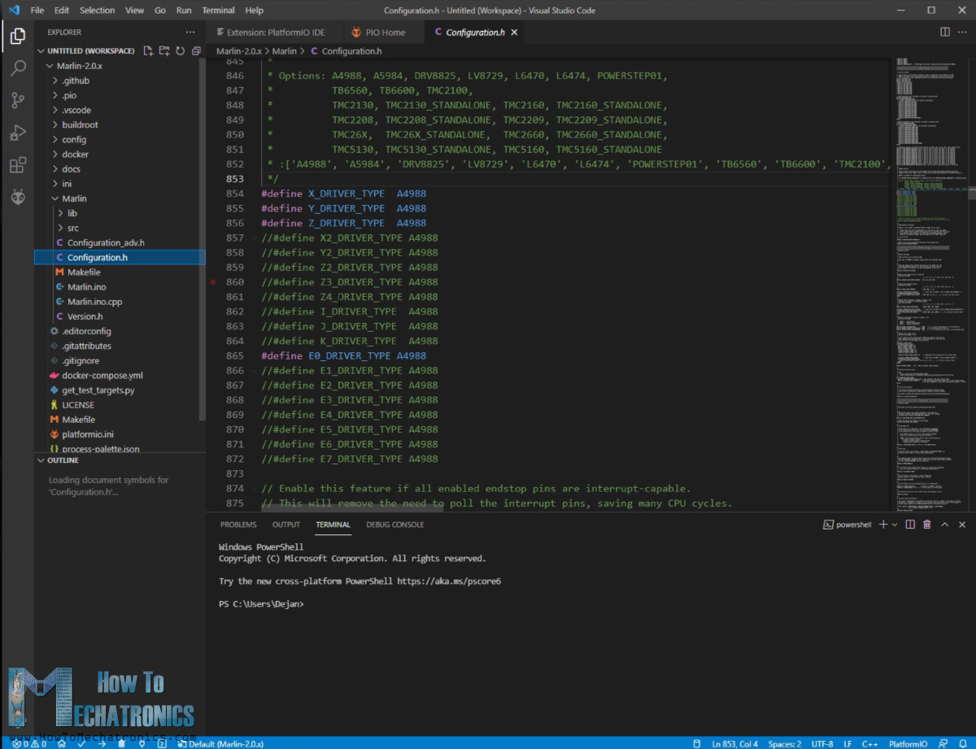The width and height of the screenshot is (976, 749).
Task: Open the Extensions view
Action: point(15,163)
